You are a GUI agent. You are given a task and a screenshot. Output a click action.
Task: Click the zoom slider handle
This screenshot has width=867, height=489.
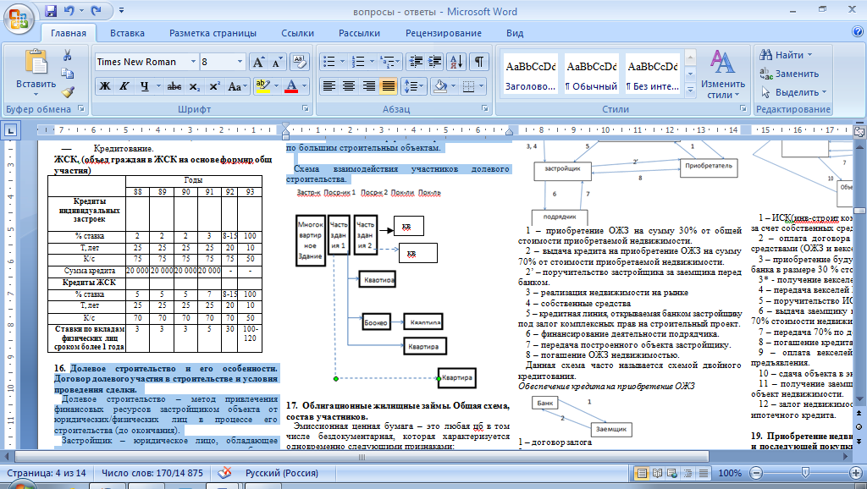tap(806, 473)
